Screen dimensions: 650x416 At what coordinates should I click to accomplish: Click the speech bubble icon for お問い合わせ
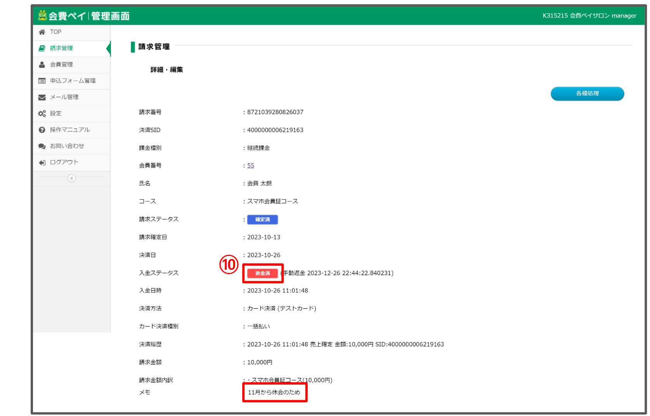point(42,146)
